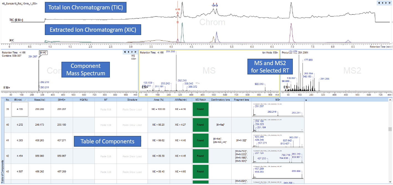Jump to last component mass spectrum

(x=135, y=52)
